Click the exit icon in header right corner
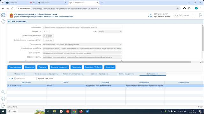The width and height of the screenshot is (204, 114). [x=200, y=16]
